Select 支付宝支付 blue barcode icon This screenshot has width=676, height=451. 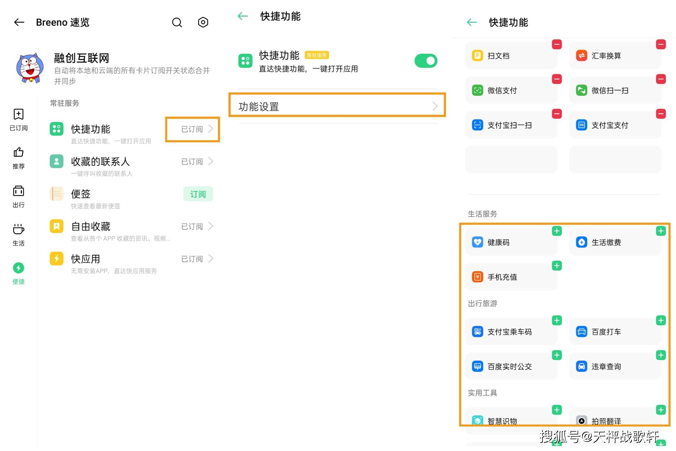coord(581,125)
